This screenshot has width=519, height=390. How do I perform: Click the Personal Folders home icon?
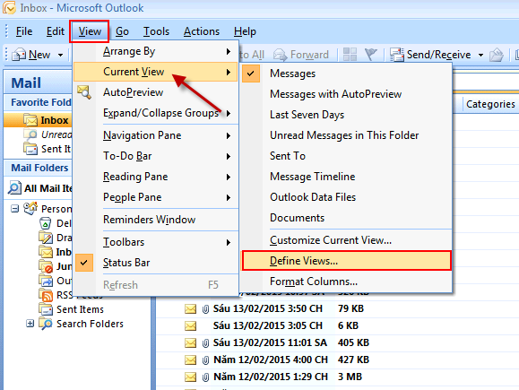pos(30,208)
